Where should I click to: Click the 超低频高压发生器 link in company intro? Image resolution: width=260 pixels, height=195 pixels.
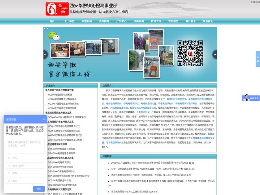coord(119,108)
